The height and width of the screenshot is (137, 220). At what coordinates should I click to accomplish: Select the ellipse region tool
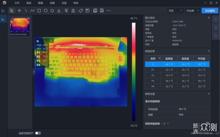(46, 11)
